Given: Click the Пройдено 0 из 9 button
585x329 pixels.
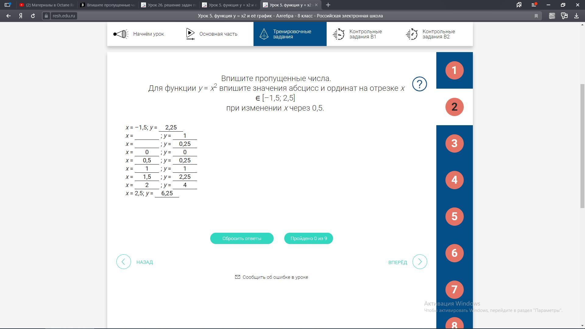Looking at the screenshot, I should pyautogui.click(x=308, y=238).
